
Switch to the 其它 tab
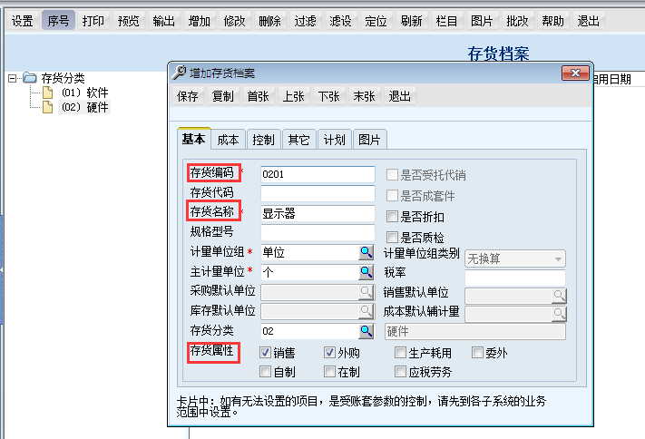click(x=298, y=140)
